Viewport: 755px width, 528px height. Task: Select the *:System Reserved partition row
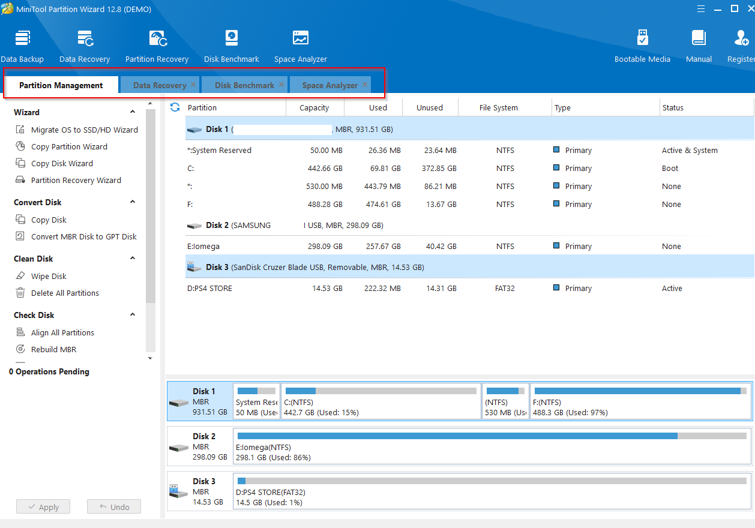470,151
